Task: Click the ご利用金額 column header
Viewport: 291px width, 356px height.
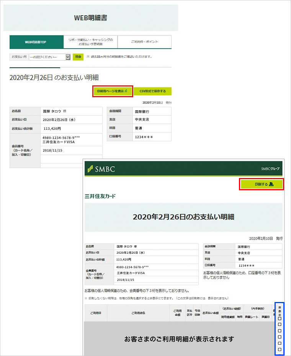Action: pyautogui.click(x=177, y=313)
